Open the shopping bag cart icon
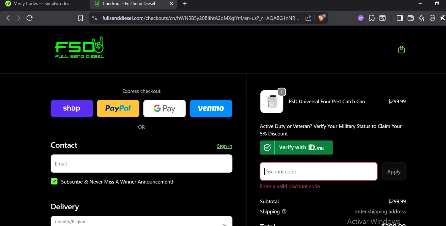Image resolution: width=446 pixels, height=226 pixels. pyautogui.click(x=401, y=49)
